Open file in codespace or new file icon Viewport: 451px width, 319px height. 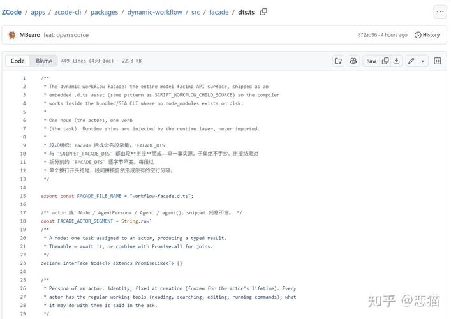338,61
